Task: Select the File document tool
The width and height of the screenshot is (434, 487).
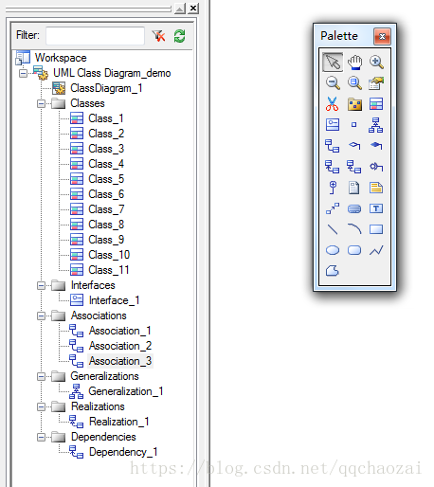Action: click(x=354, y=188)
